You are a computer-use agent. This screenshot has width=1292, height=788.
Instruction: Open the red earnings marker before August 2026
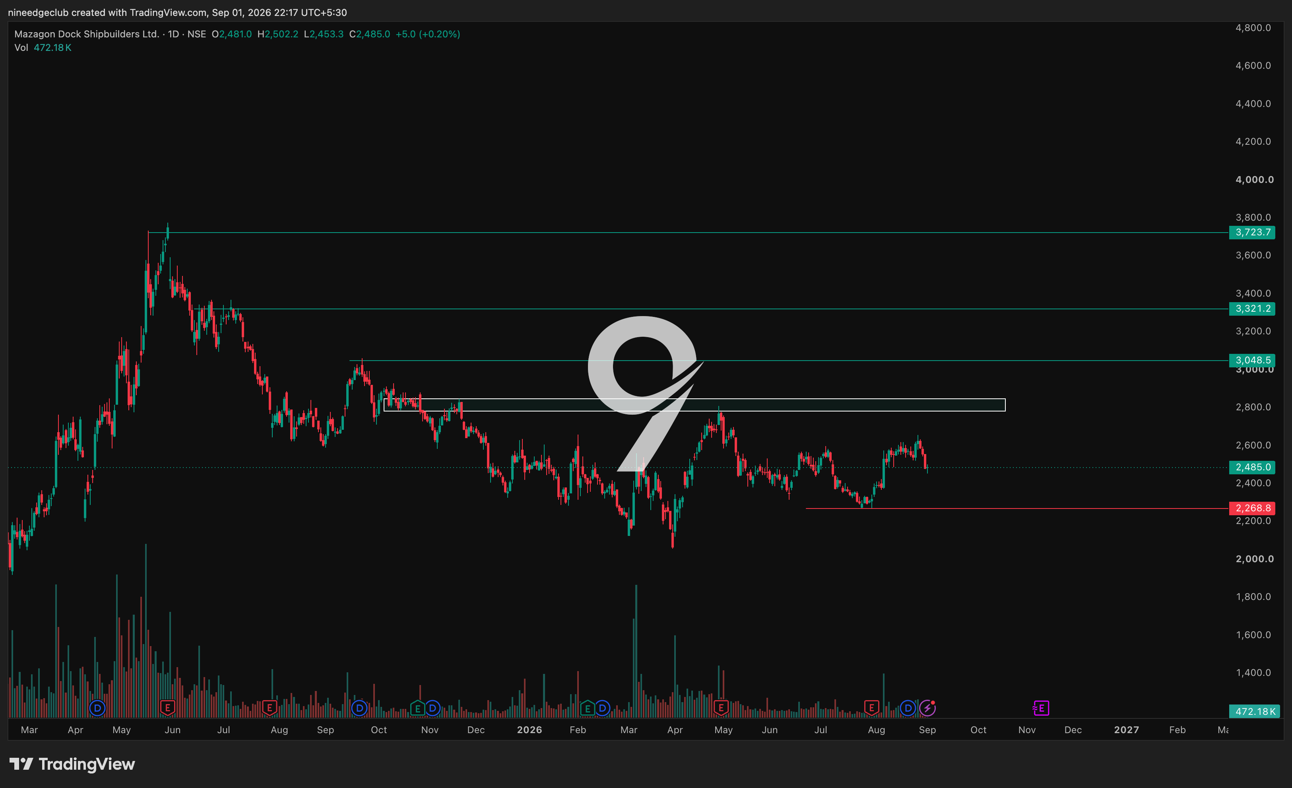tap(871, 708)
